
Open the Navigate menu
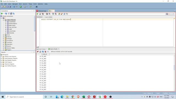click(x=15, y=4)
